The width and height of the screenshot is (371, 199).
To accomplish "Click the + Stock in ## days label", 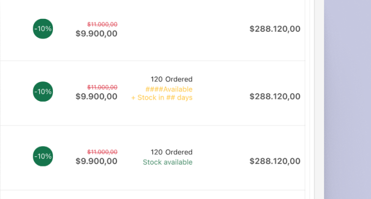I will (x=162, y=97).
